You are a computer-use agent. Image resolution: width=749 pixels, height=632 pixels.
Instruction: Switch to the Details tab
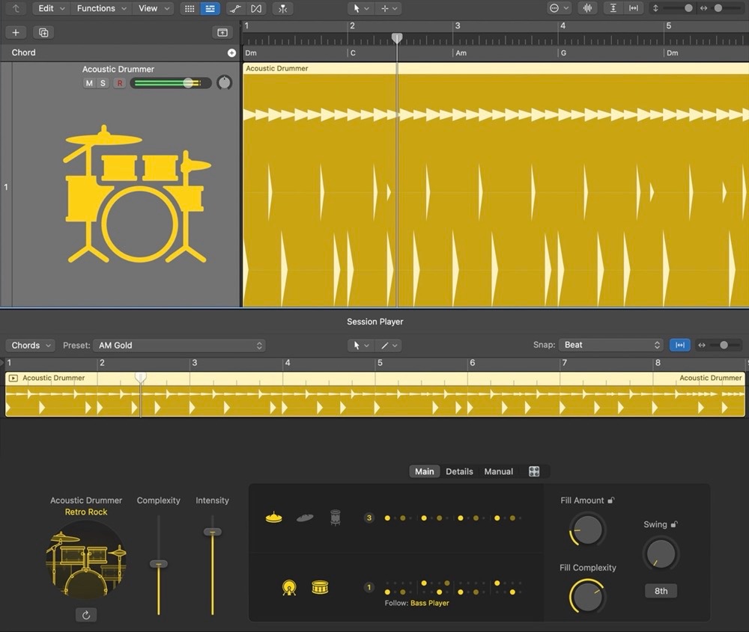459,471
